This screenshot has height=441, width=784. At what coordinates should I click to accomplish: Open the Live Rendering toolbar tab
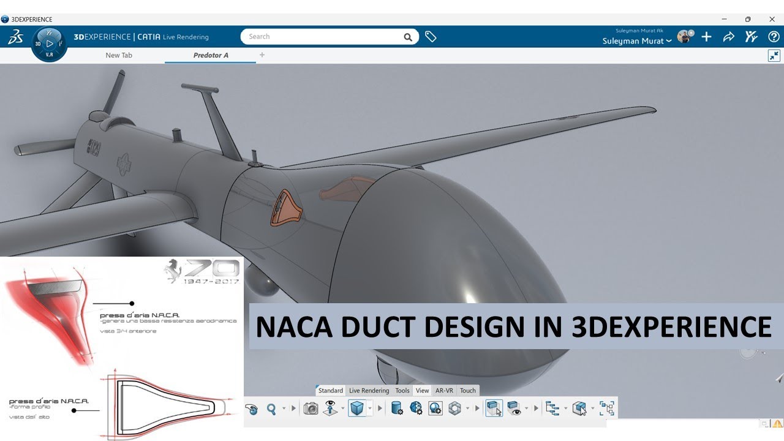coord(369,390)
